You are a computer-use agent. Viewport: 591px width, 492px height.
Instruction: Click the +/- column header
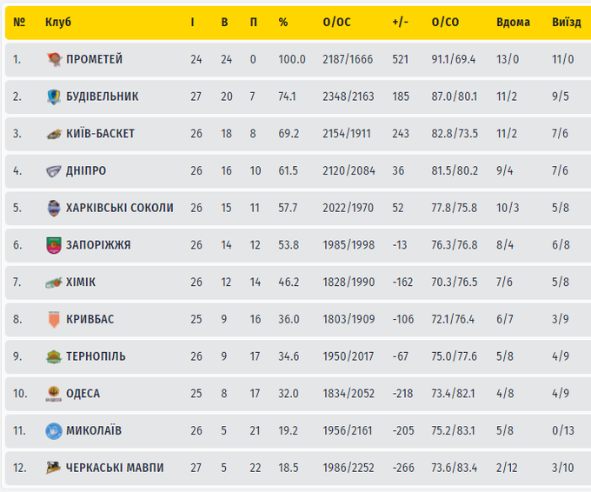(x=401, y=22)
